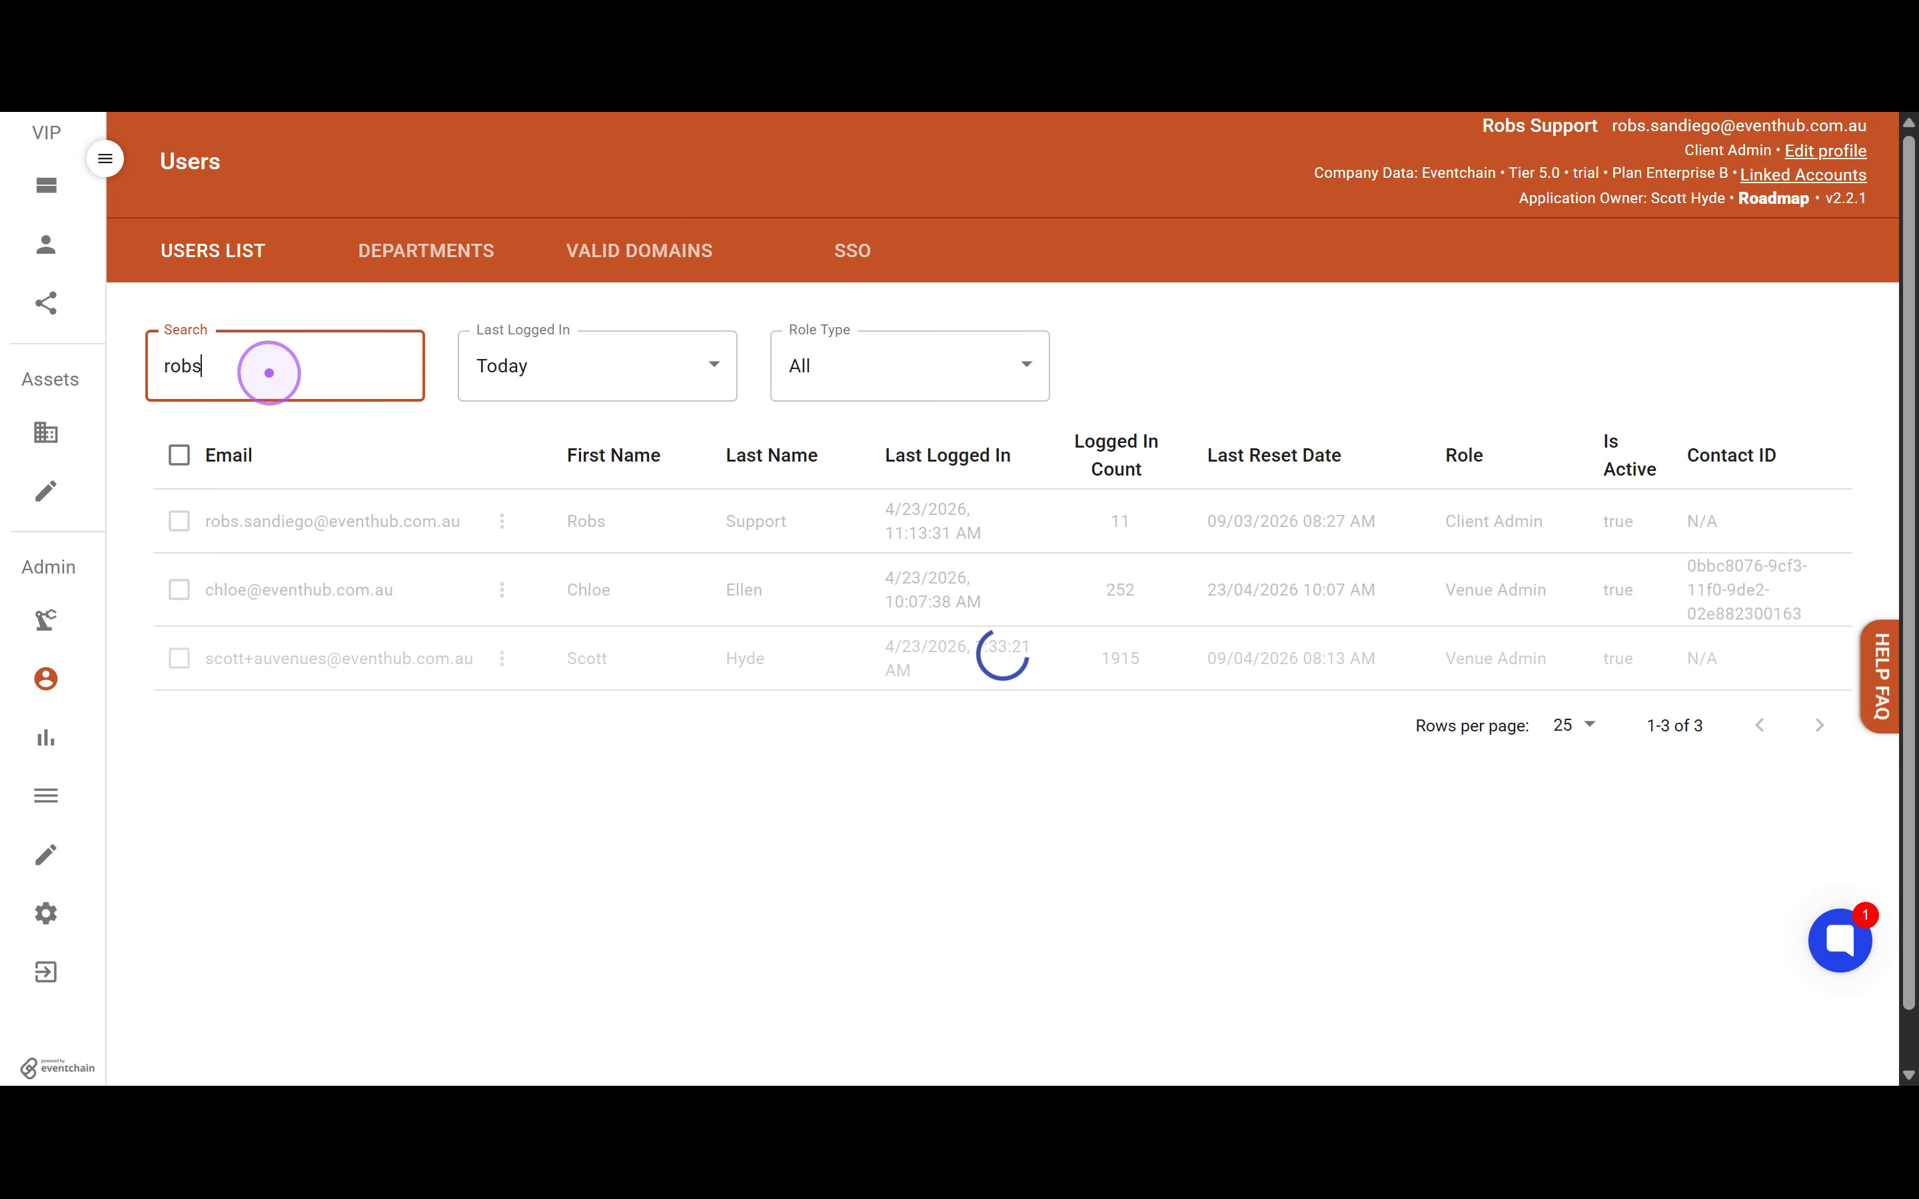Open the VIP stacked-layout sidebar icon
The width and height of the screenshot is (1919, 1199).
click(x=46, y=186)
